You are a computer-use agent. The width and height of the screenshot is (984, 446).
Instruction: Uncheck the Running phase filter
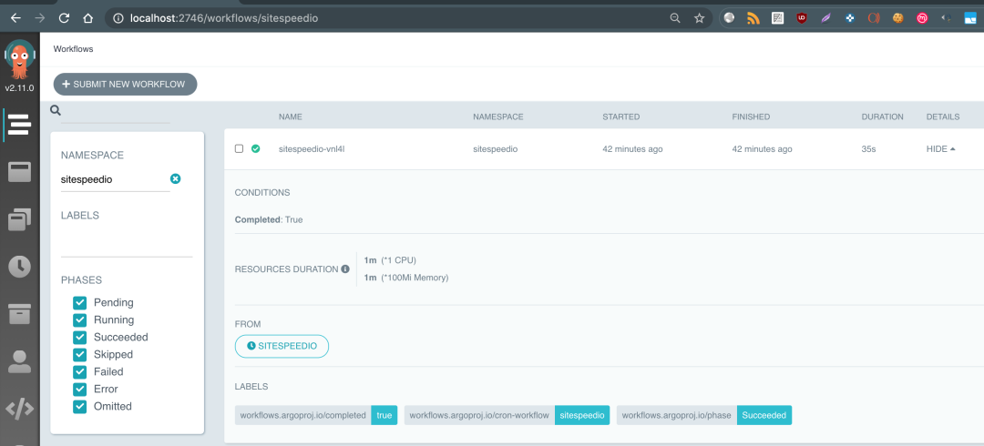pyautogui.click(x=79, y=319)
